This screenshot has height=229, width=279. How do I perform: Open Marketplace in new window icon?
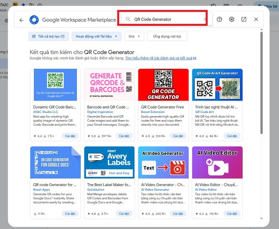click(244, 19)
